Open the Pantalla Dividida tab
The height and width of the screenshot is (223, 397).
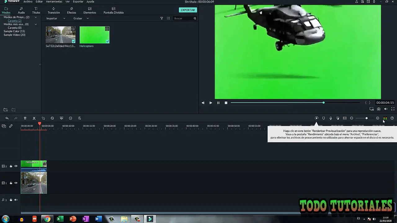[x=114, y=11]
